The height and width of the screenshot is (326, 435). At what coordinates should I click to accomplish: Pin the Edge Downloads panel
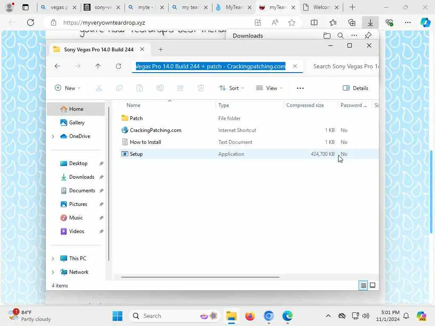368,36
